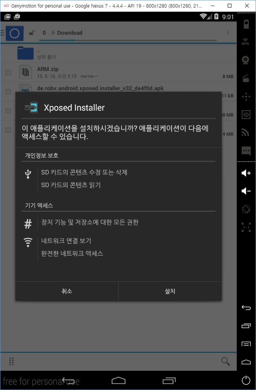The image size is (256, 390).
Task: Click 'SD 카드의 콘텐츠 읽기' permission
Action: point(71,185)
